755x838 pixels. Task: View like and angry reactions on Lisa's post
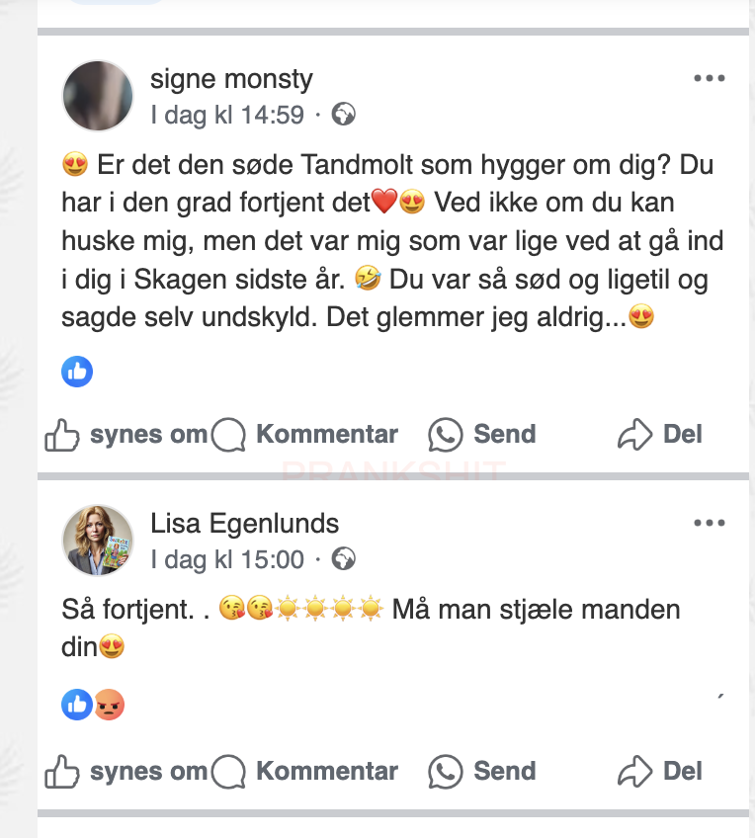93,705
